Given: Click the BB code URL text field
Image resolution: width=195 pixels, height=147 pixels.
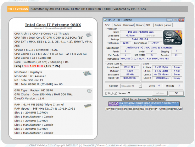Looking at the screenshot, I should (144, 109).
